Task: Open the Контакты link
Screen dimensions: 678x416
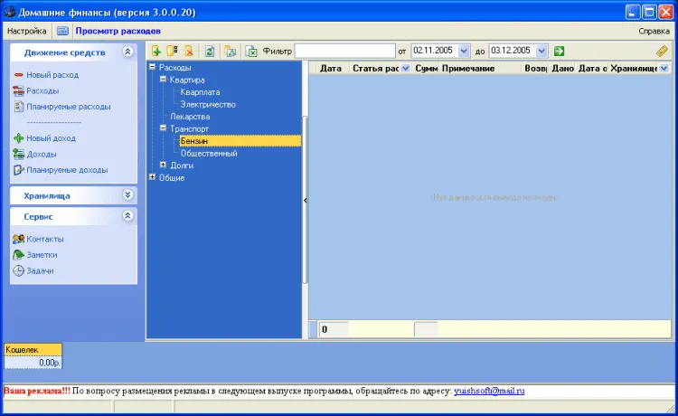Action: [45, 239]
